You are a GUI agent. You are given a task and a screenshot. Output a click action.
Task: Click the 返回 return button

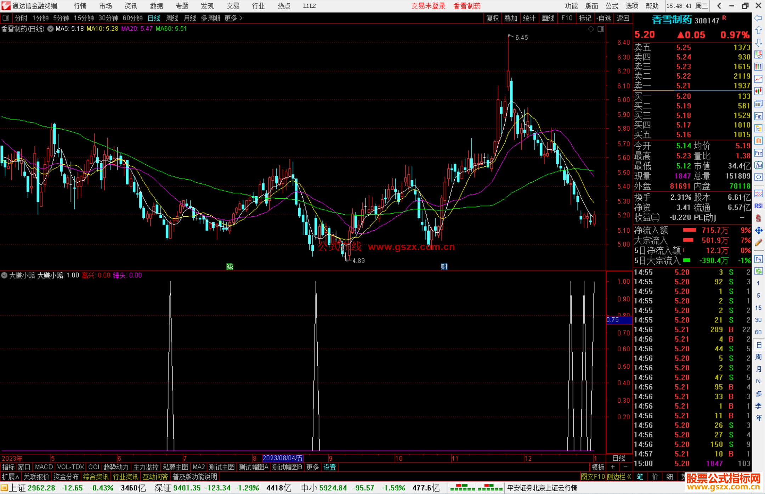(x=623, y=18)
